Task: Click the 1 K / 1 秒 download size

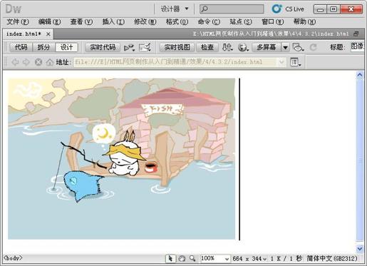Action: point(286,258)
